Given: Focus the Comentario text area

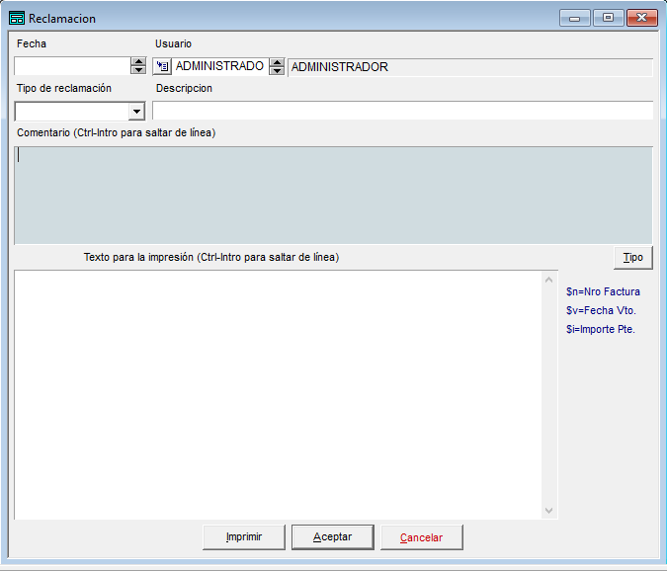Looking at the screenshot, I should click(x=333, y=196).
